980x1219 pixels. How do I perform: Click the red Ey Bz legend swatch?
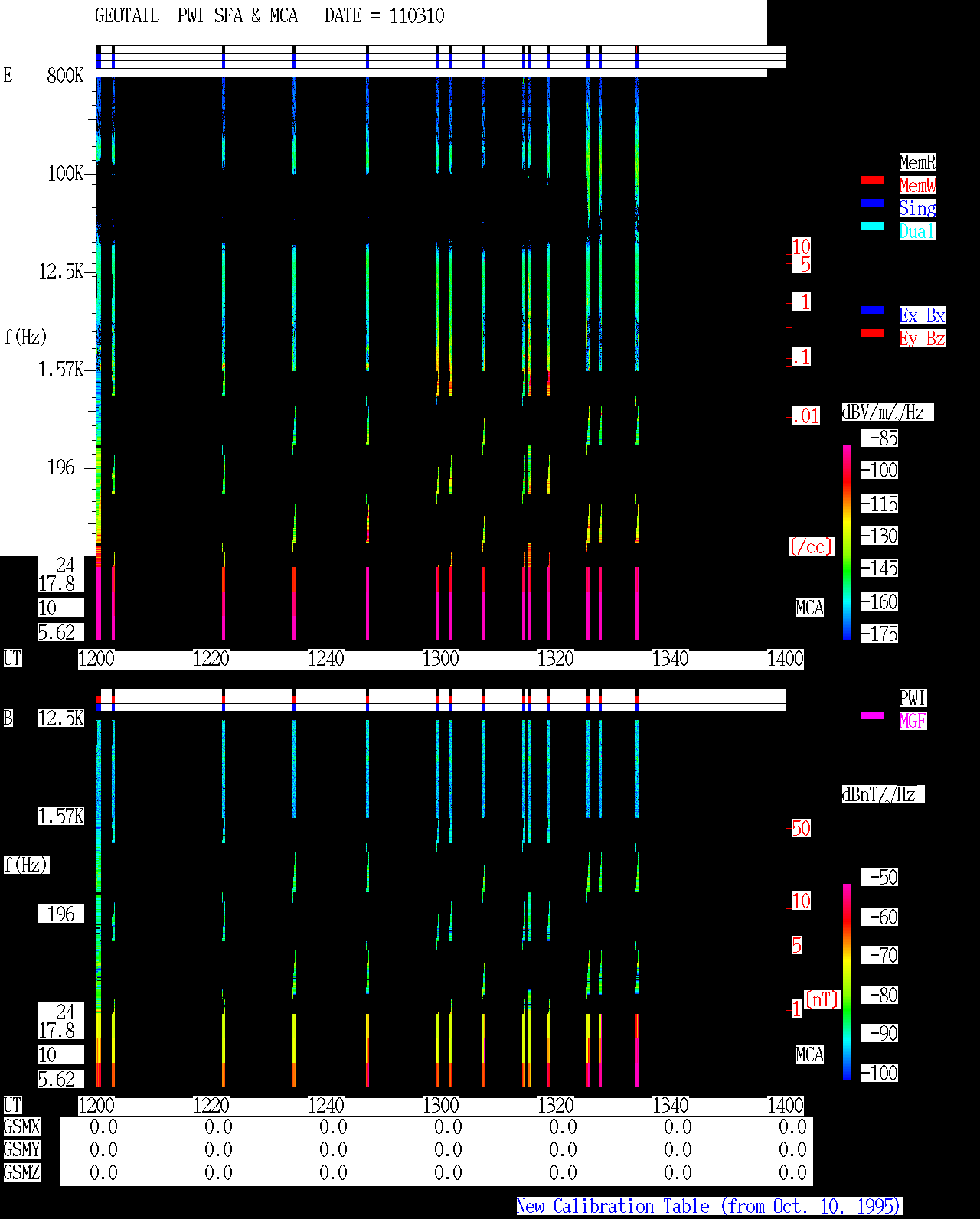point(873,333)
